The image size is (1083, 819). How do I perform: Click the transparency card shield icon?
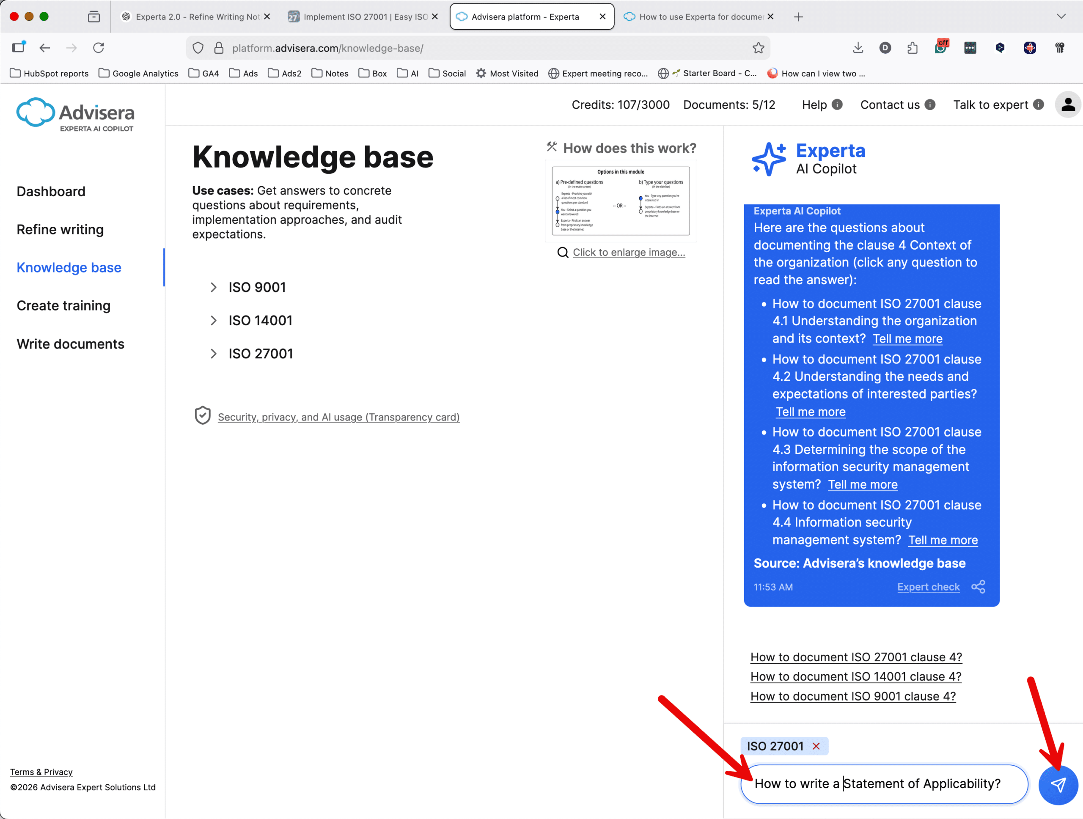click(x=203, y=415)
